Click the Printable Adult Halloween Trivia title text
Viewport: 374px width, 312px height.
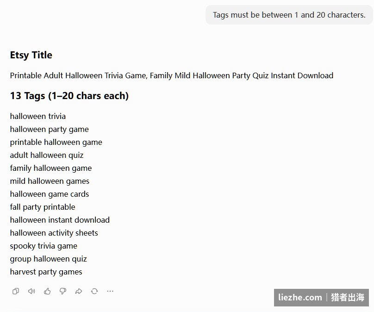[172, 75]
